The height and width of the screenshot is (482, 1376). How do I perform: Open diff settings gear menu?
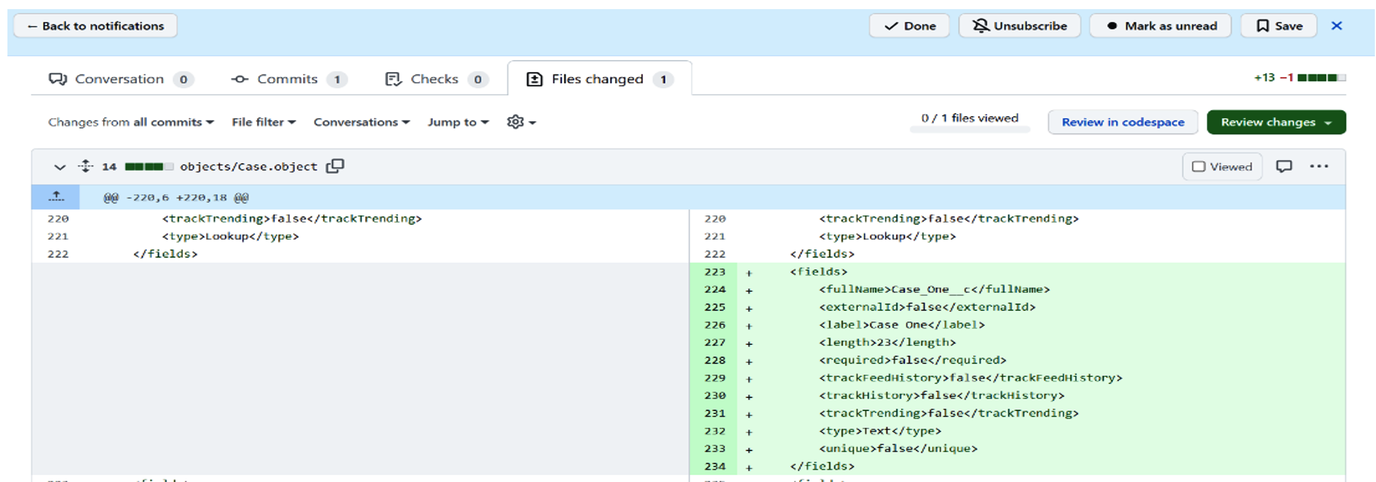(521, 122)
